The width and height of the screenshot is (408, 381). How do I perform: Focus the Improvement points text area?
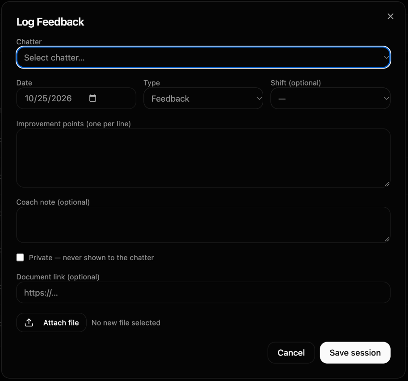(203, 158)
